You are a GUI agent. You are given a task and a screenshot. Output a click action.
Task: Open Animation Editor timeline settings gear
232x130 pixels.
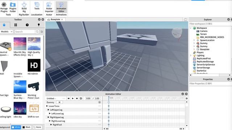click(187, 99)
